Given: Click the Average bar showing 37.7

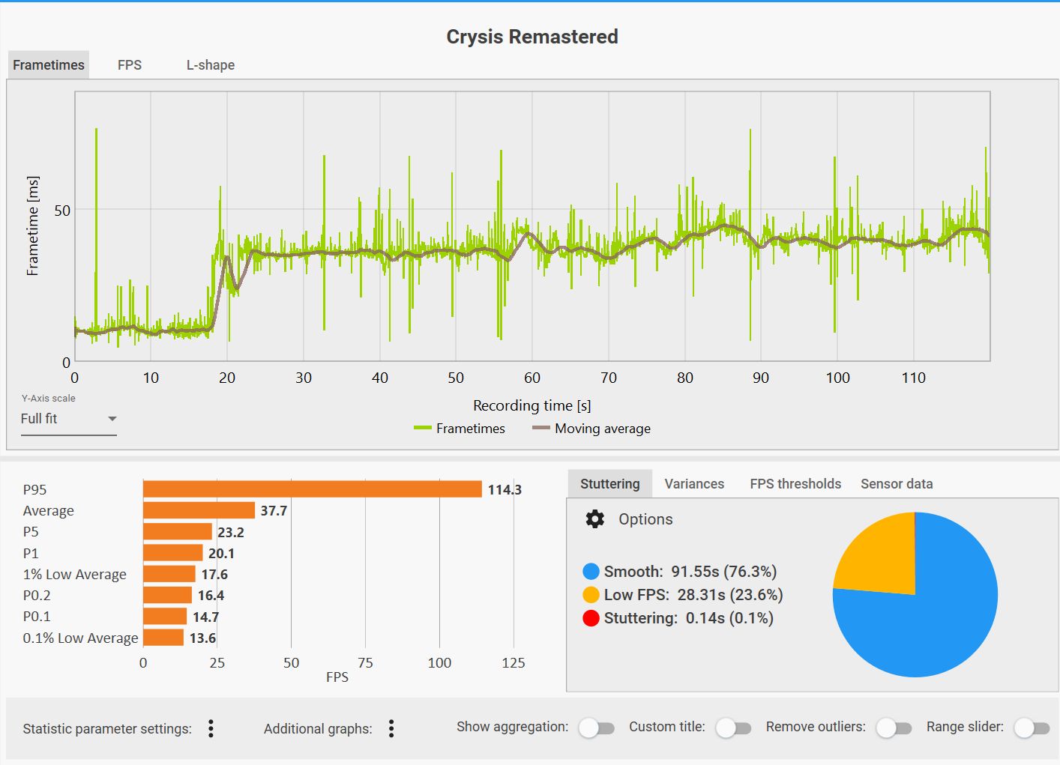Looking at the screenshot, I should point(199,510).
